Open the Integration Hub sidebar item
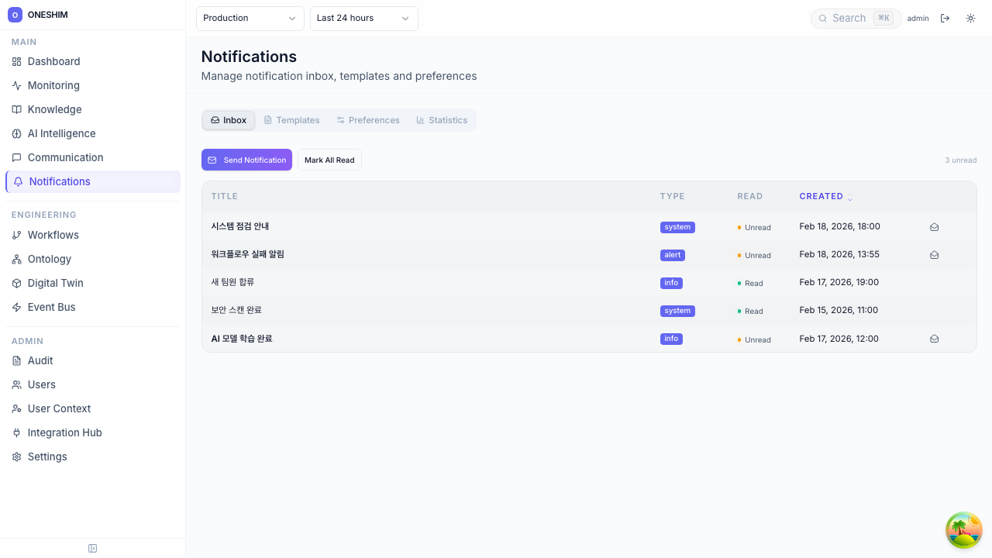Viewport: 992px width, 558px height. click(64, 432)
